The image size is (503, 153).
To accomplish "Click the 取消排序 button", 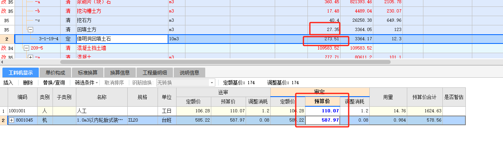I will click(114, 83).
